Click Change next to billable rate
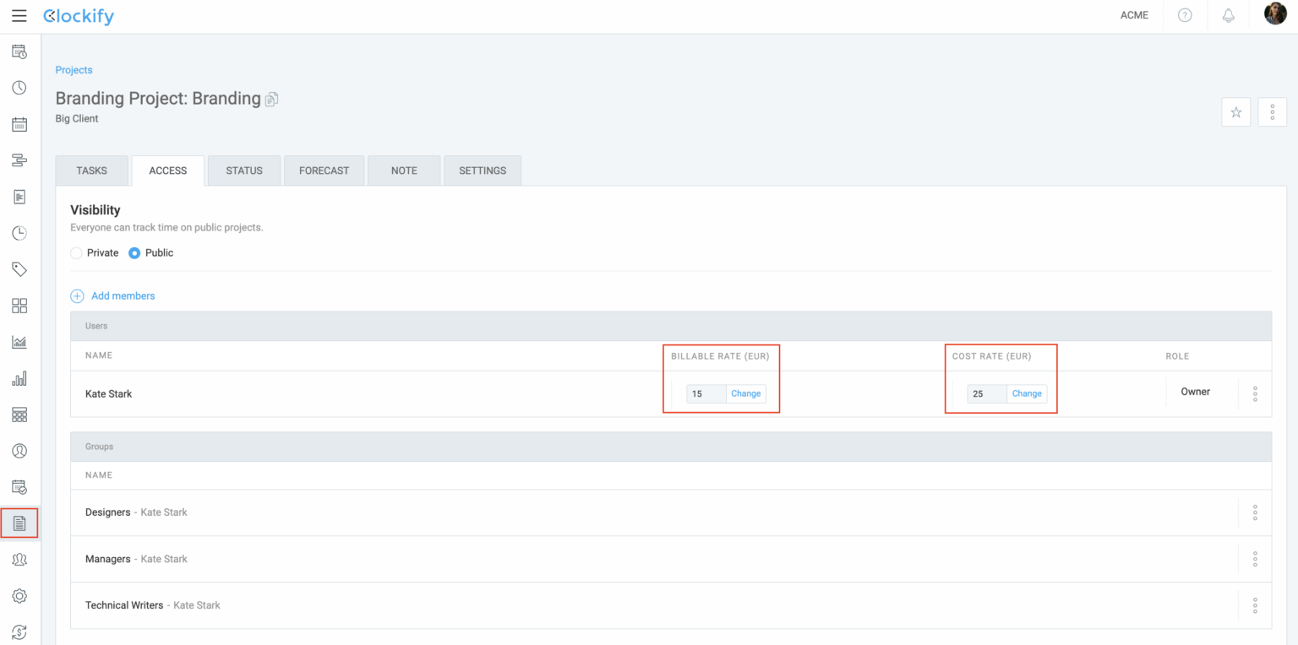Screen dimensions: 1298x645 (x=745, y=393)
